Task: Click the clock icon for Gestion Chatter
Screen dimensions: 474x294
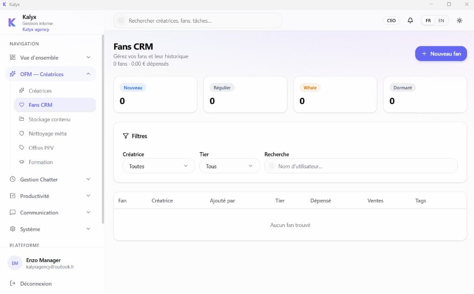Action: pyautogui.click(x=12, y=179)
